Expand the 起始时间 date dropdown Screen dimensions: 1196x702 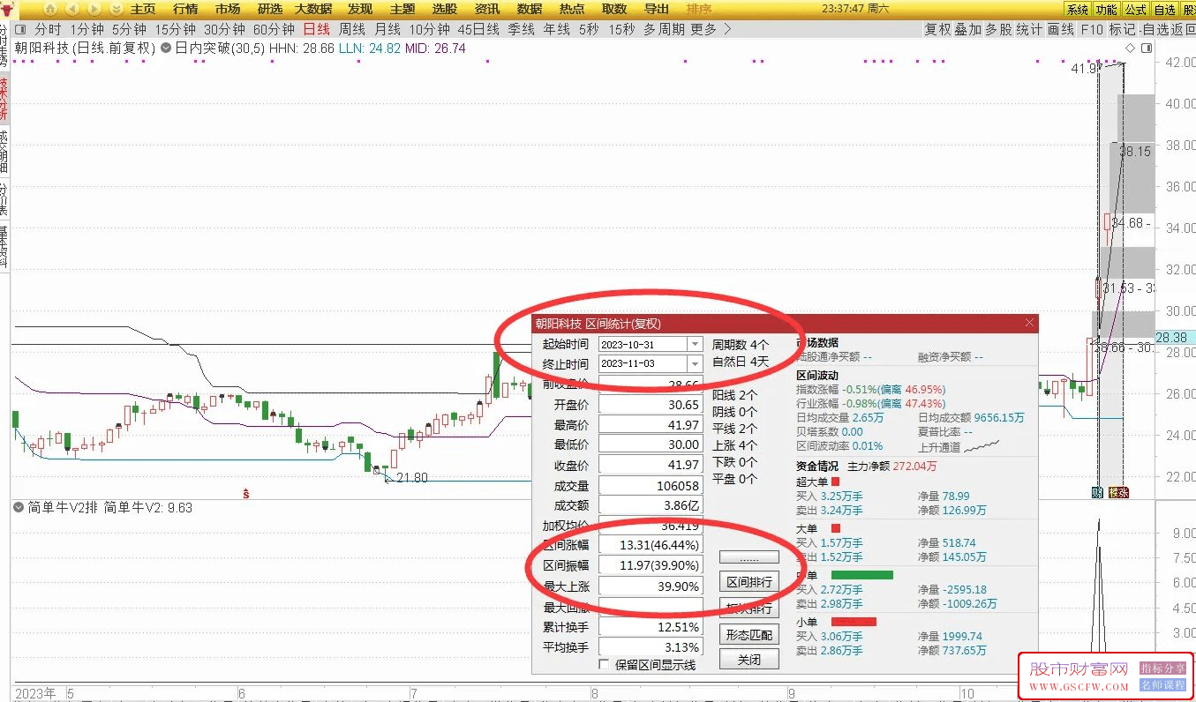click(695, 344)
